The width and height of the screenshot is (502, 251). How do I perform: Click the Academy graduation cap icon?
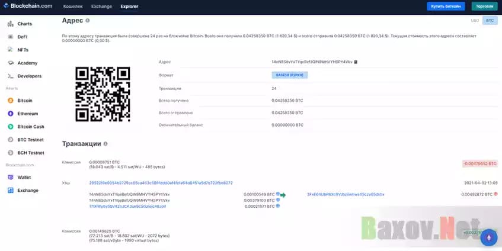11,63
